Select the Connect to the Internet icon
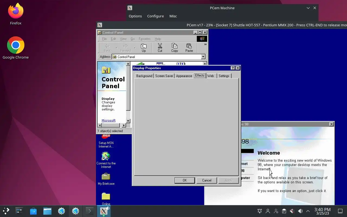 tap(106, 160)
